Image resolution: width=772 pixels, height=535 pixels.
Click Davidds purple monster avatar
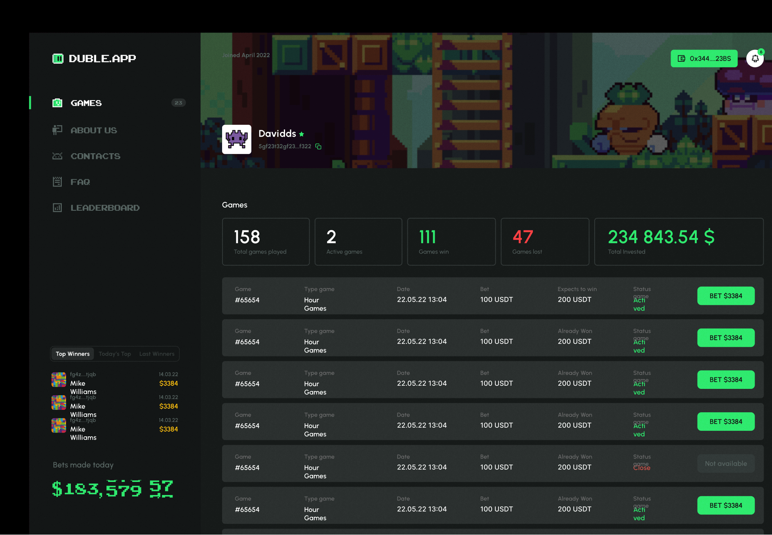point(236,139)
